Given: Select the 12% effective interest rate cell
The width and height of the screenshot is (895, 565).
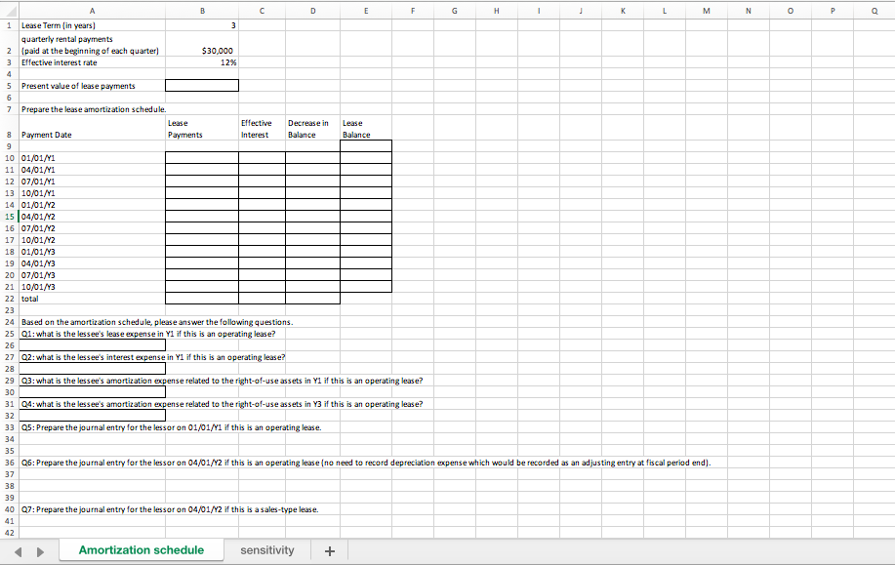Looking at the screenshot, I should pos(202,61).
